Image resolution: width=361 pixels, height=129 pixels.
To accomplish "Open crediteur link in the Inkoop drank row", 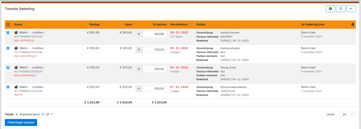I will click(x=38, y=68).
